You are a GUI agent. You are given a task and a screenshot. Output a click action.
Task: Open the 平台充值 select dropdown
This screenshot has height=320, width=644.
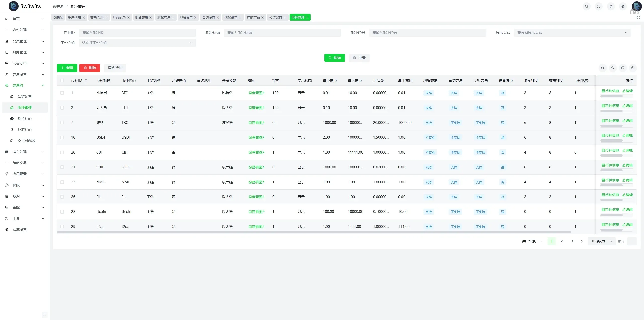[x=137, y=43]
